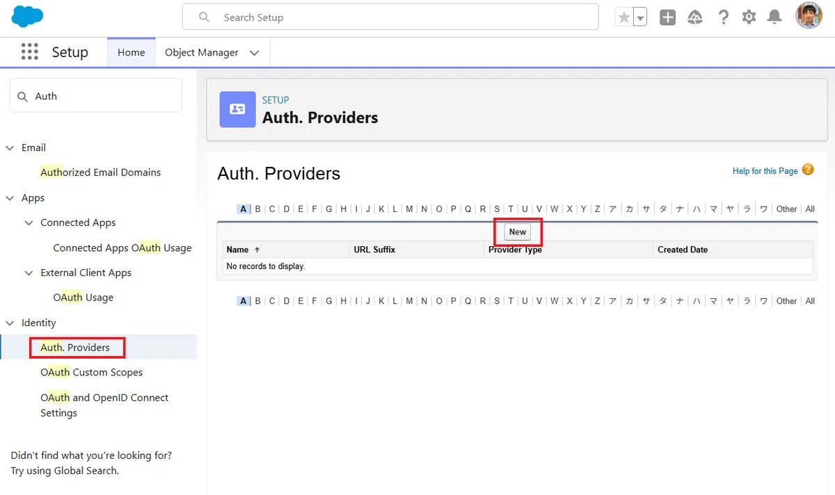Filter by letter P in bottom rolodex
Screen dimensions: 835x495
click(454, 301)
